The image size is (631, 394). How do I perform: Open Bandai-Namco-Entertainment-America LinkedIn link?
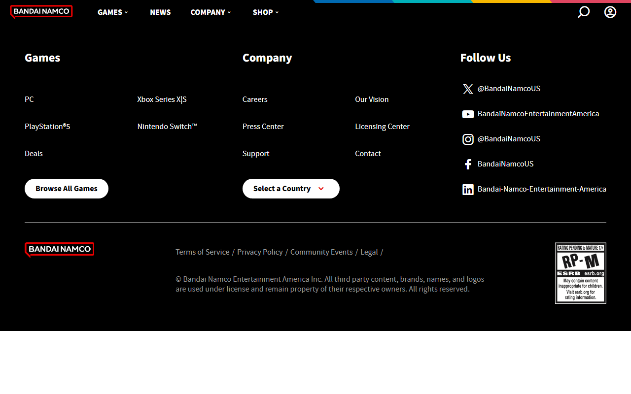(542, 189)
